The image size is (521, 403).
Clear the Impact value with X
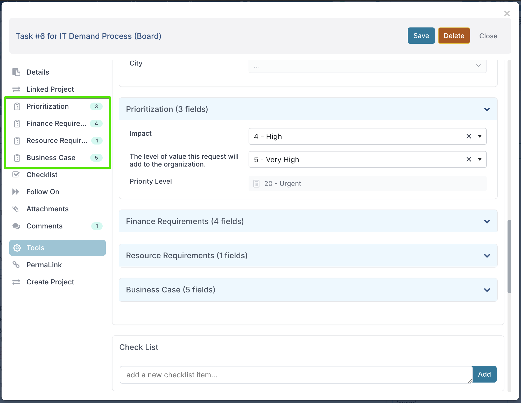tap(469, 136)
